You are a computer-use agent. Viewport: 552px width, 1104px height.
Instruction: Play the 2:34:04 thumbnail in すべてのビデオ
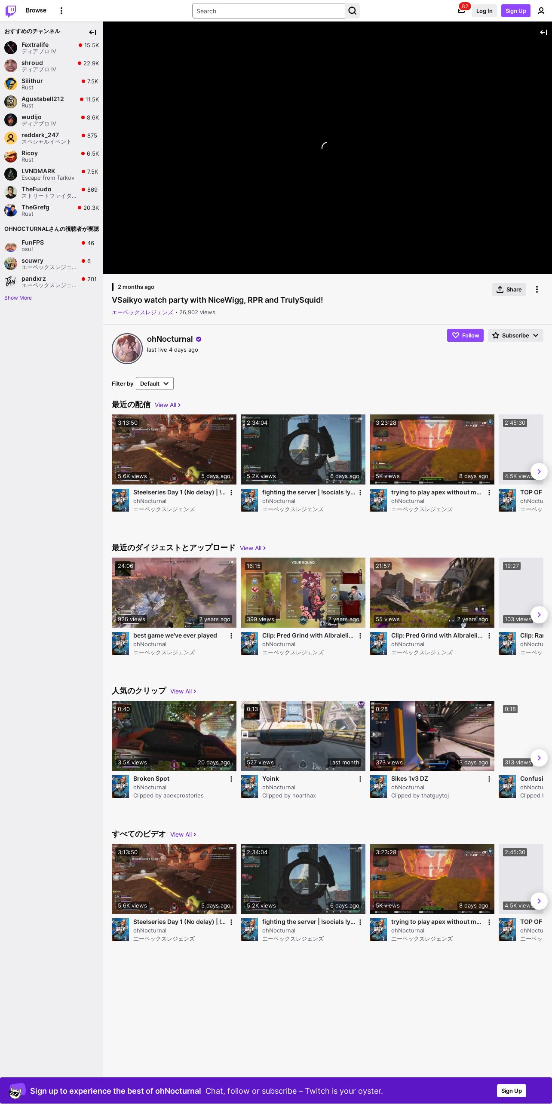303,879
